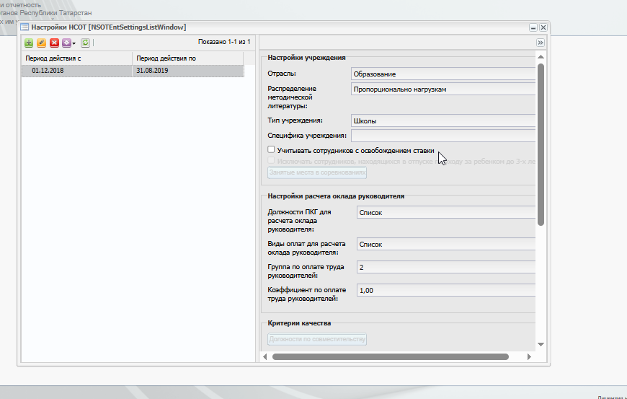This screenshot has height=399, width=627.
Task: Click the orange edit record icon
Action: click(42, 43)
